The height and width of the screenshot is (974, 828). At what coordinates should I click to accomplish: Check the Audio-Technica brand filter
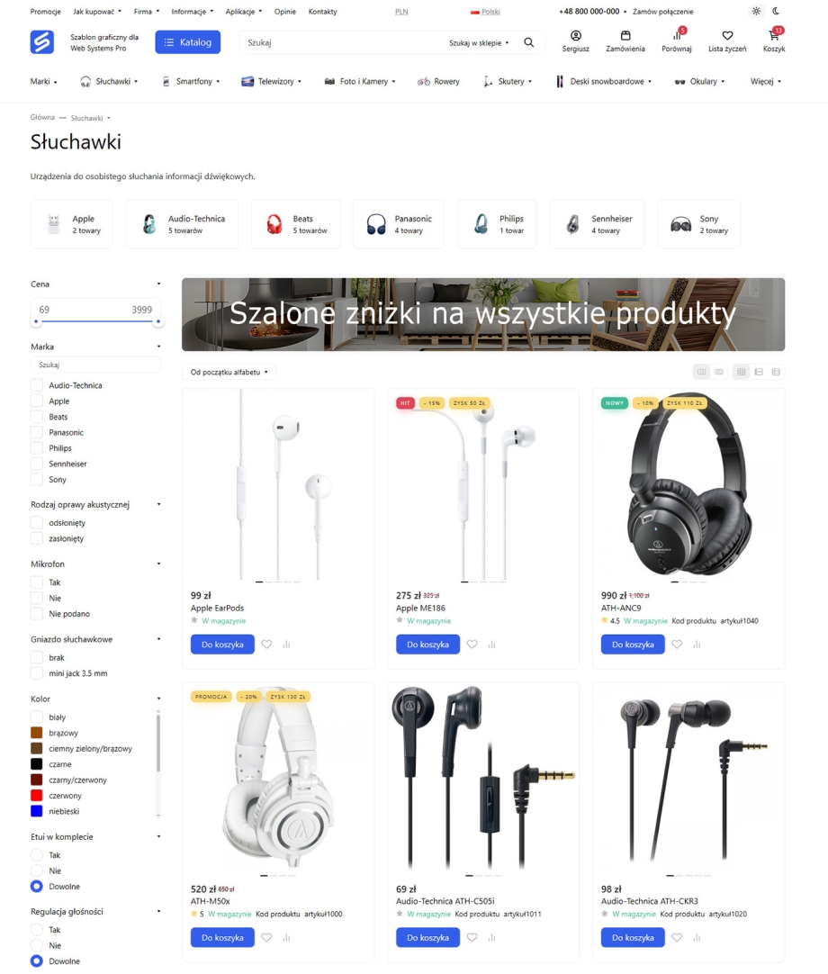pyautogui.click(x=37, y=385)
